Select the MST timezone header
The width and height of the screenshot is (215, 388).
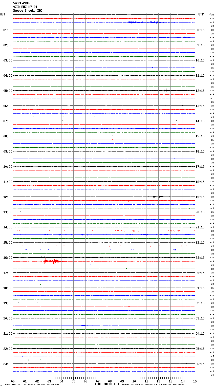click(3, 14)
